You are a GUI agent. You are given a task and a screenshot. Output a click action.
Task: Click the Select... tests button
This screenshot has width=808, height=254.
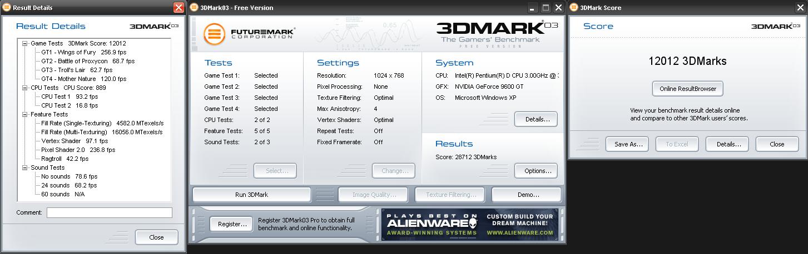pyautogui.click(x=275, y=171)
